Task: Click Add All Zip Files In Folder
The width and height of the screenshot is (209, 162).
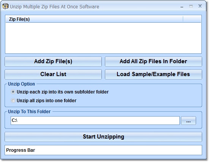Action: [x=154, y=61]
